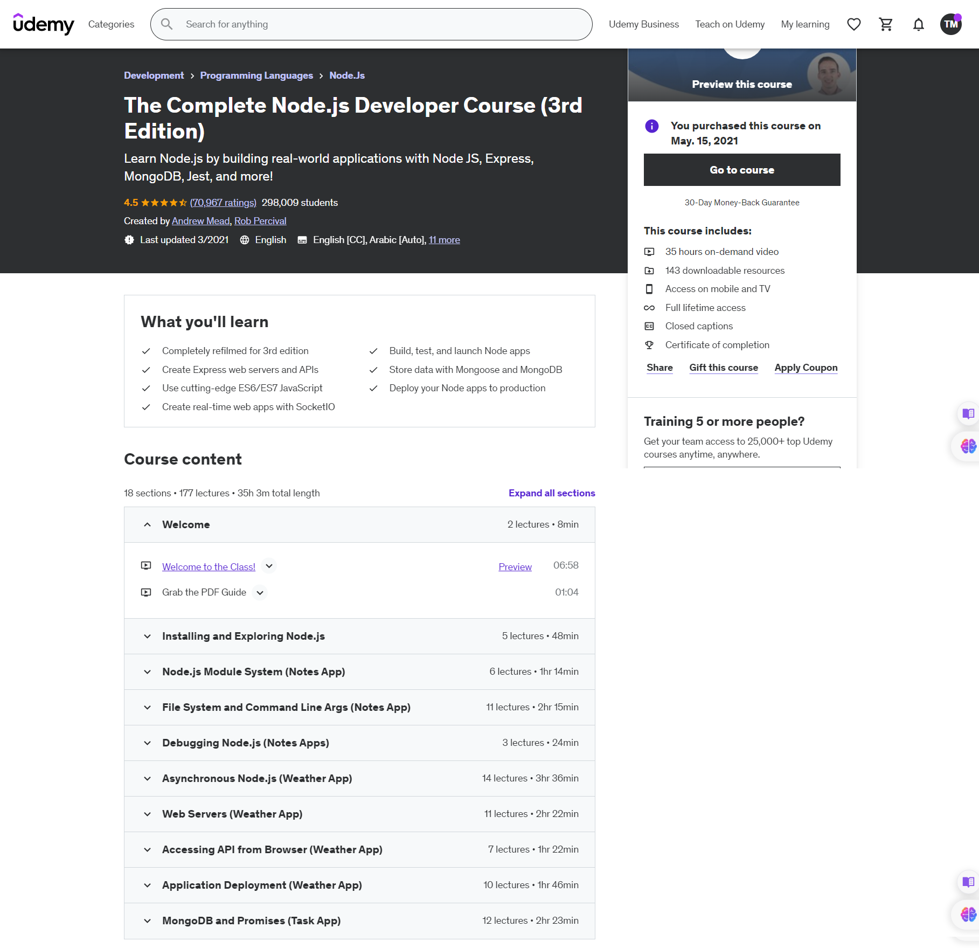This screenshot has height=948, width=979.
Task: Open dropdown arrow next to Welcome to the Class
Action: point(268,566)
